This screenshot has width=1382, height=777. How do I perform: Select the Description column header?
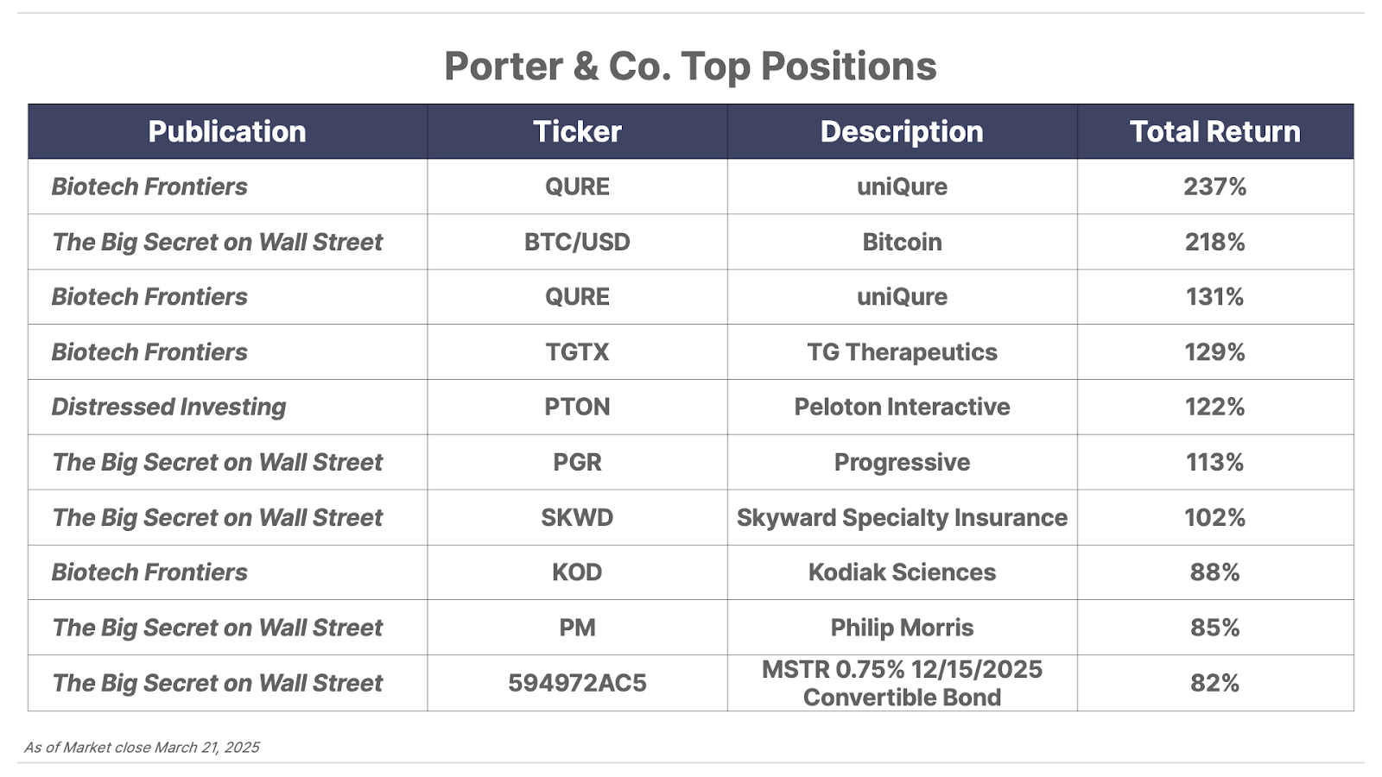902,131
